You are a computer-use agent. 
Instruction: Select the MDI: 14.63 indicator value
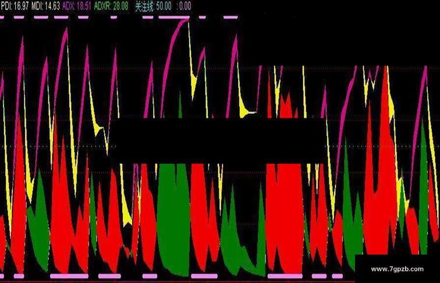click(x=45, y=6)
